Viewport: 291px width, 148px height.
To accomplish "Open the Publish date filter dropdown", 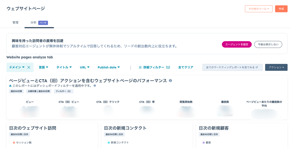I will [109, 67].
